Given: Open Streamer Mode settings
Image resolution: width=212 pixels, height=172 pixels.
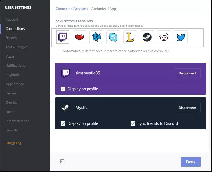Looking at the screenshot, I should coord(17,121).
